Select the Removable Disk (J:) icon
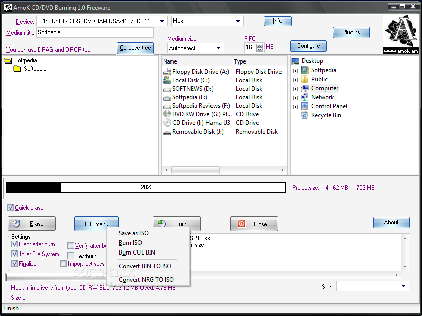This screenshot has height=316, width=422. [167, 132]
